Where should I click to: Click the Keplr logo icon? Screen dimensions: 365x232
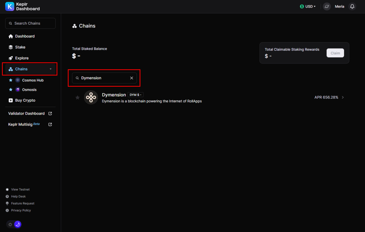click(10, 6)
